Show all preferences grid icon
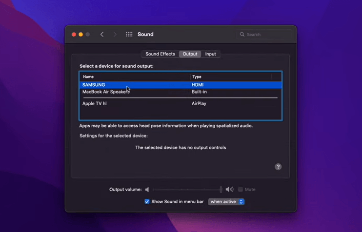The image size is (362, 232). pos(129,35)
